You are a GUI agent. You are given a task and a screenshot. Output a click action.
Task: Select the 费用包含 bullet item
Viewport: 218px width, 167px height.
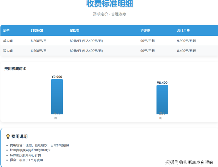click(39, 145)
